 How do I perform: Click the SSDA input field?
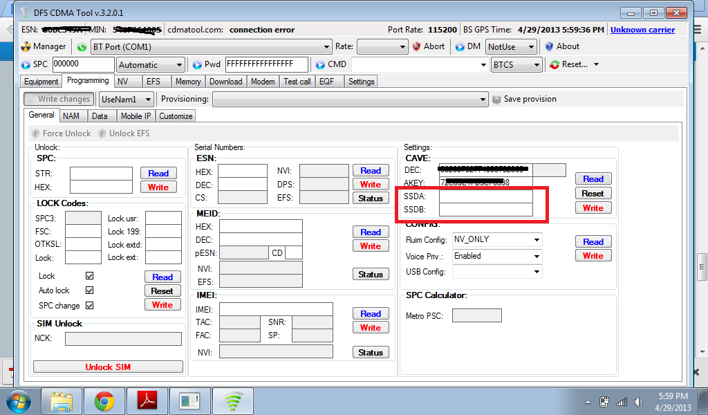click(486, 196)
